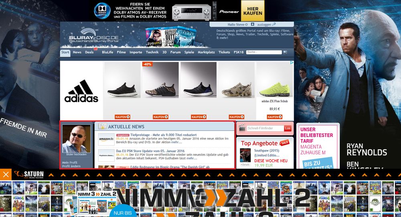The height and width of the screenshot is (217, 401).
Task: Click the PlayStation Store thumbnail in news
Action: click(x=106, y=155)
